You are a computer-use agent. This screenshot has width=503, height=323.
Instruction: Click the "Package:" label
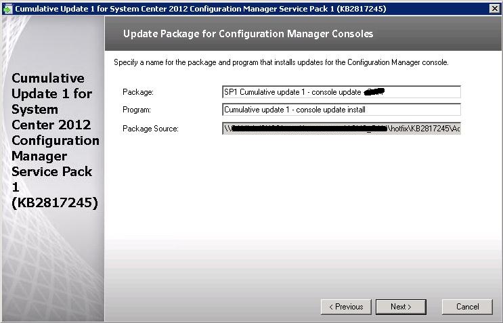(138, 92)
